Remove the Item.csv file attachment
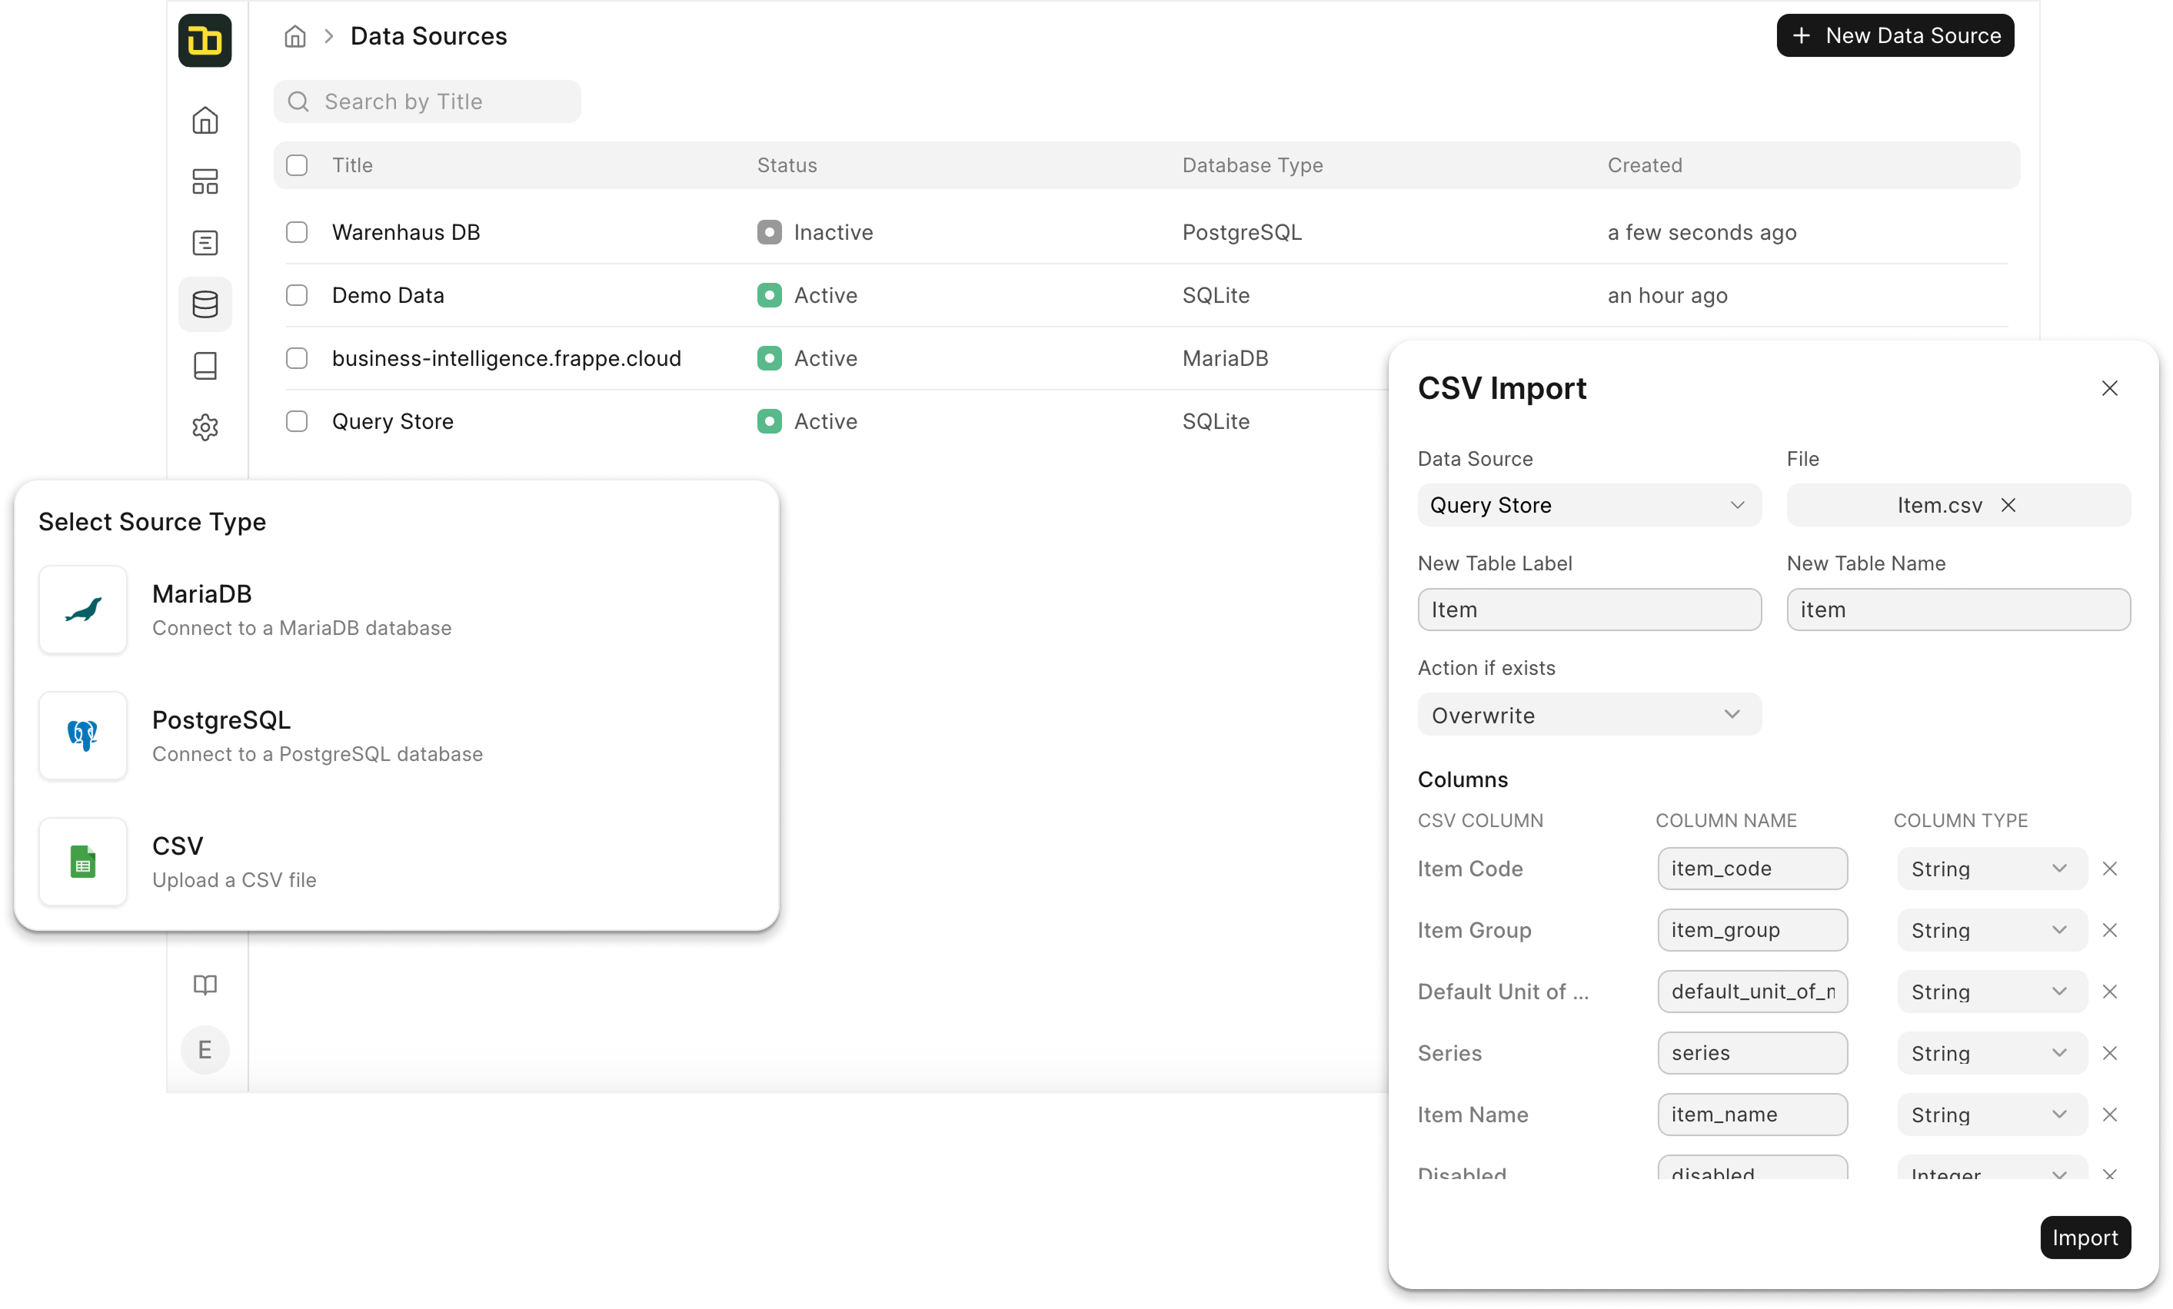2173x1309 pixels. (2008, 505)
